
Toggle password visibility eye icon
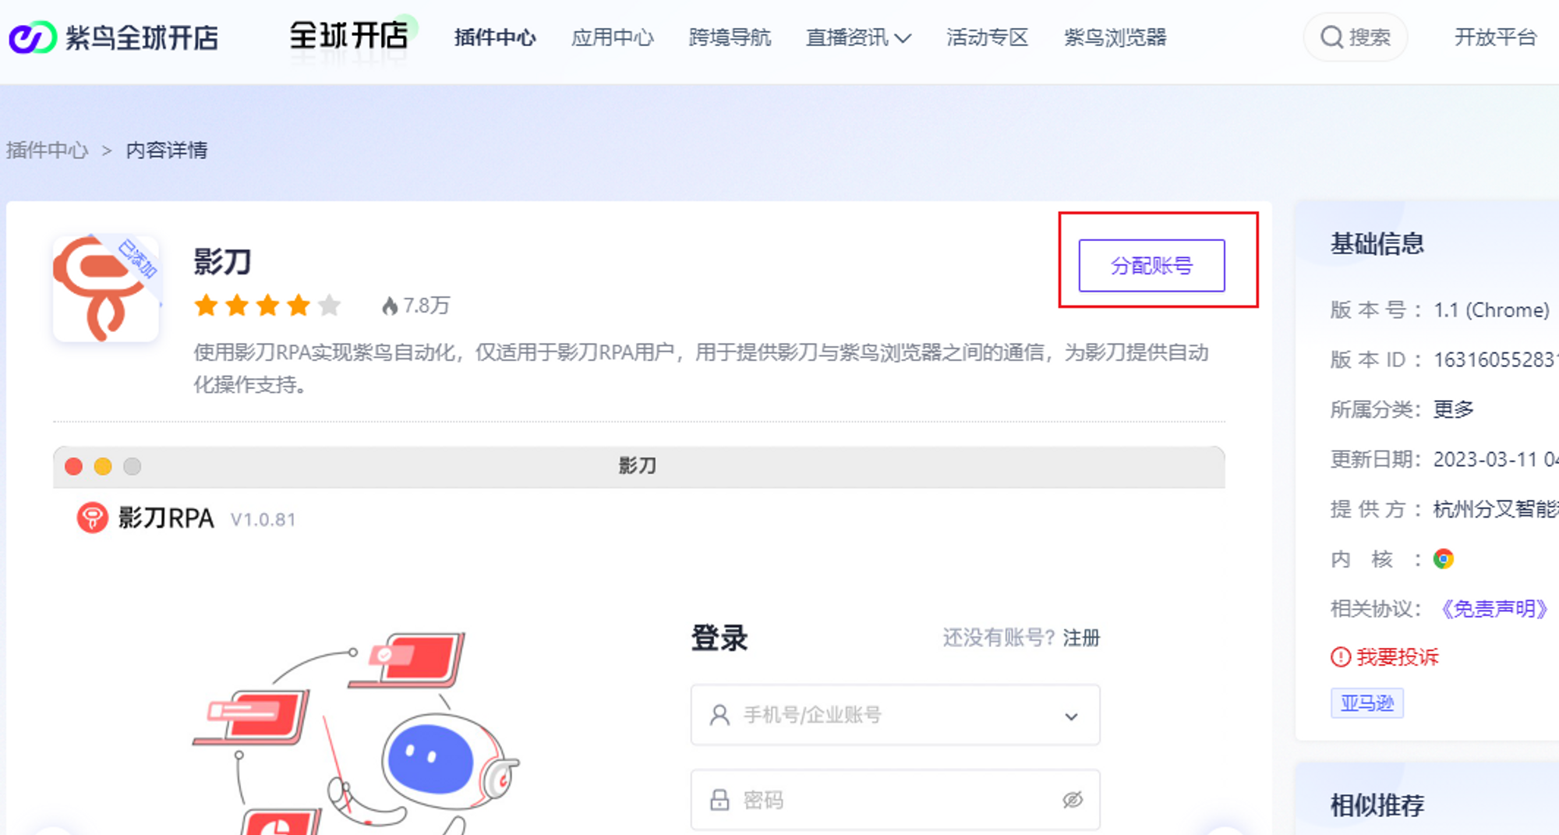pos(1073,800)
